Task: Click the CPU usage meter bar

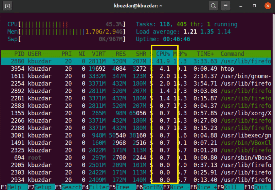Action: click(67, 24)
